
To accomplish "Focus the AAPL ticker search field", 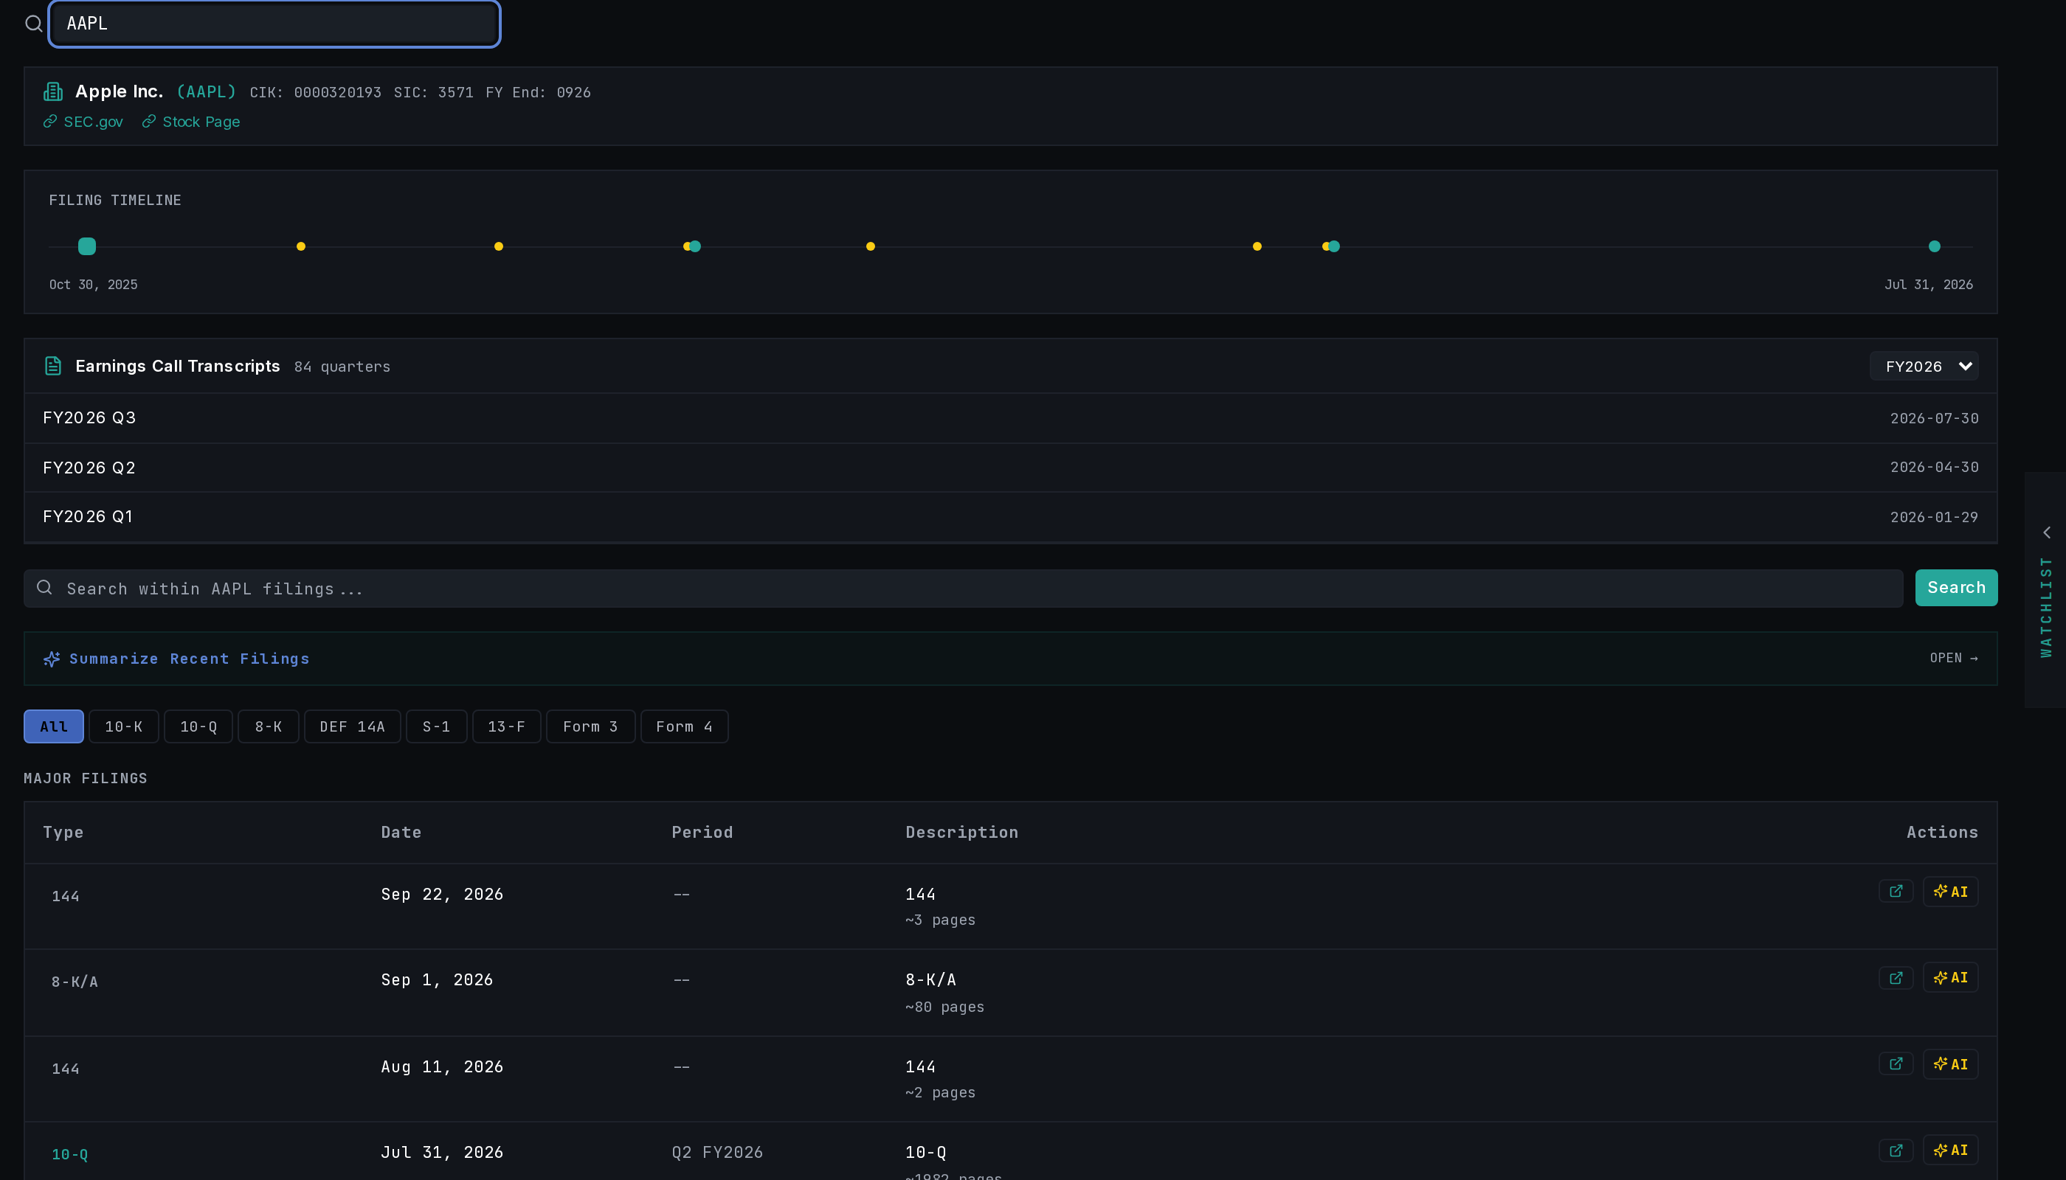I will [x=274, y=24].
